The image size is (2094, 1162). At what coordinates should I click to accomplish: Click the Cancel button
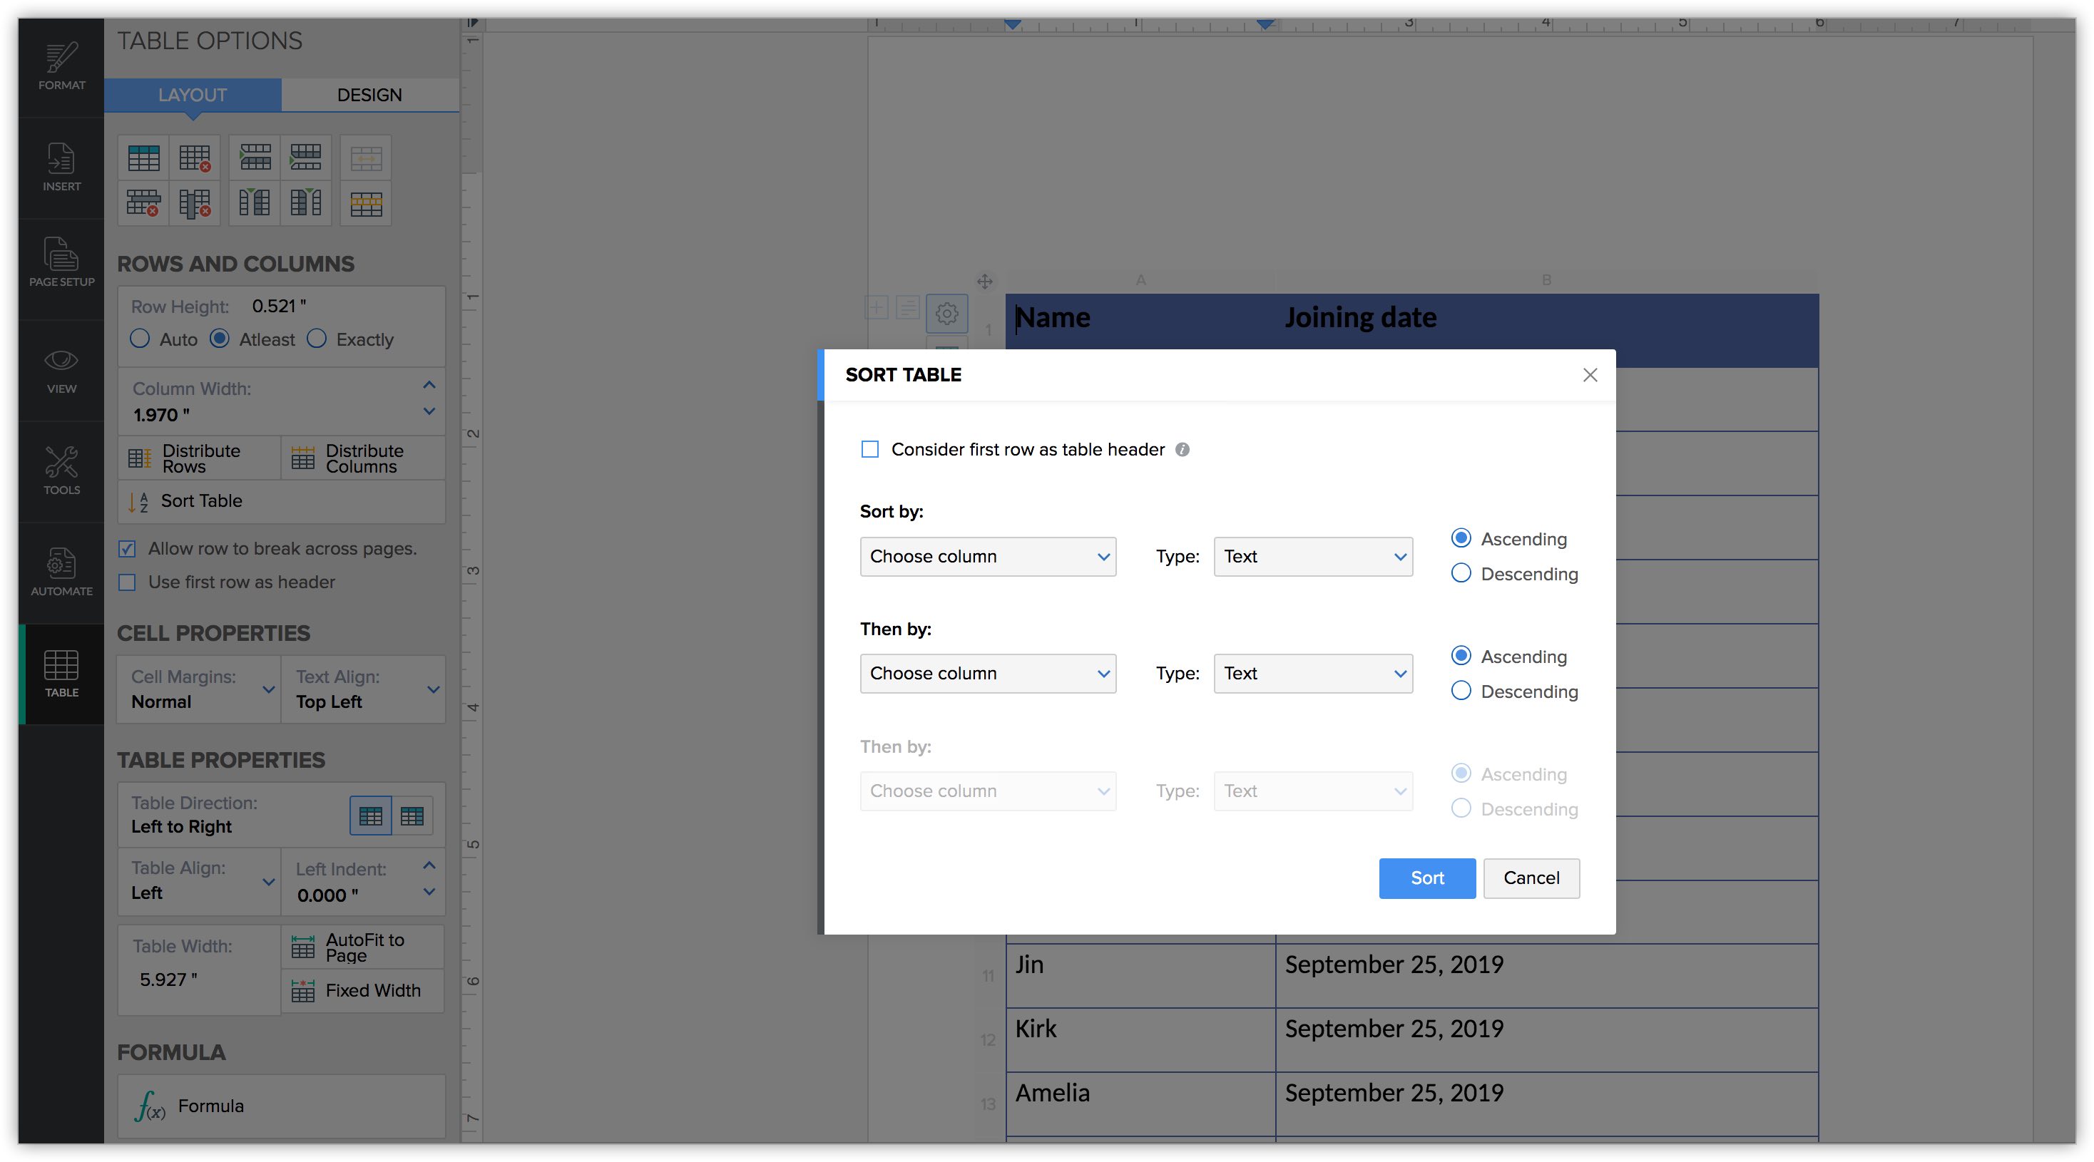pyautogui.click(x=1531, y=878)
